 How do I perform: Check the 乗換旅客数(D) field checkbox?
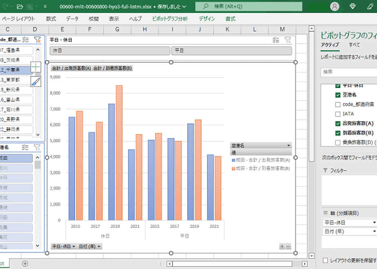coord(338,142)
